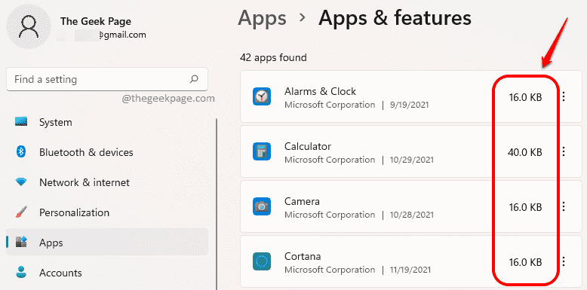Open three-dot menu for Calculator
Screen dimensions: 587x290
pyautogui.click(x=564, y=151)
